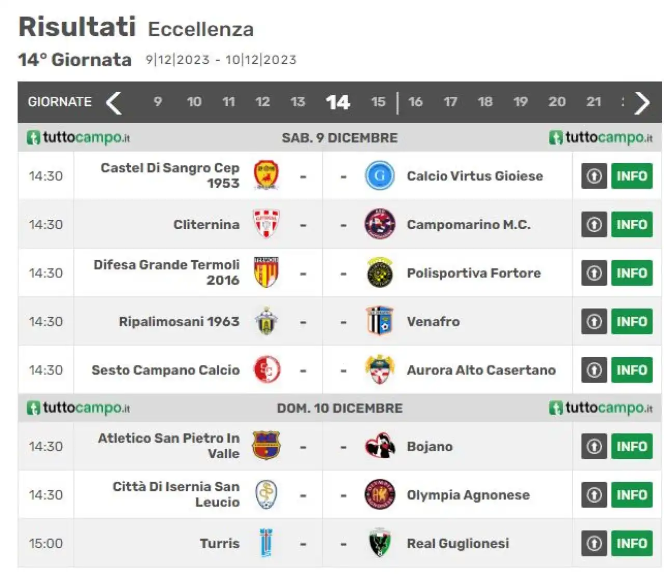This screenshot has width=664, height=581.
Task: Open INFO for Difesa Grande Termoli match
Action: (x=631, y=273)
